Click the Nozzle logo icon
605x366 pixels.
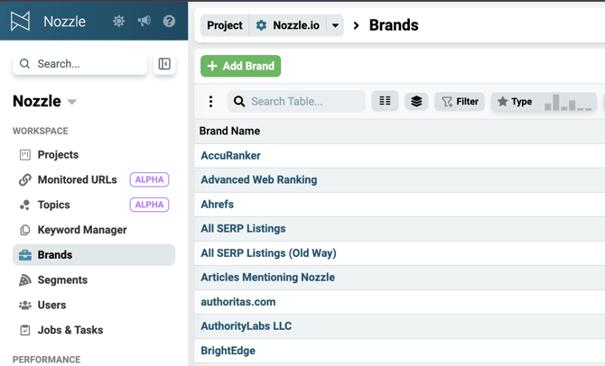click(20, 21)
